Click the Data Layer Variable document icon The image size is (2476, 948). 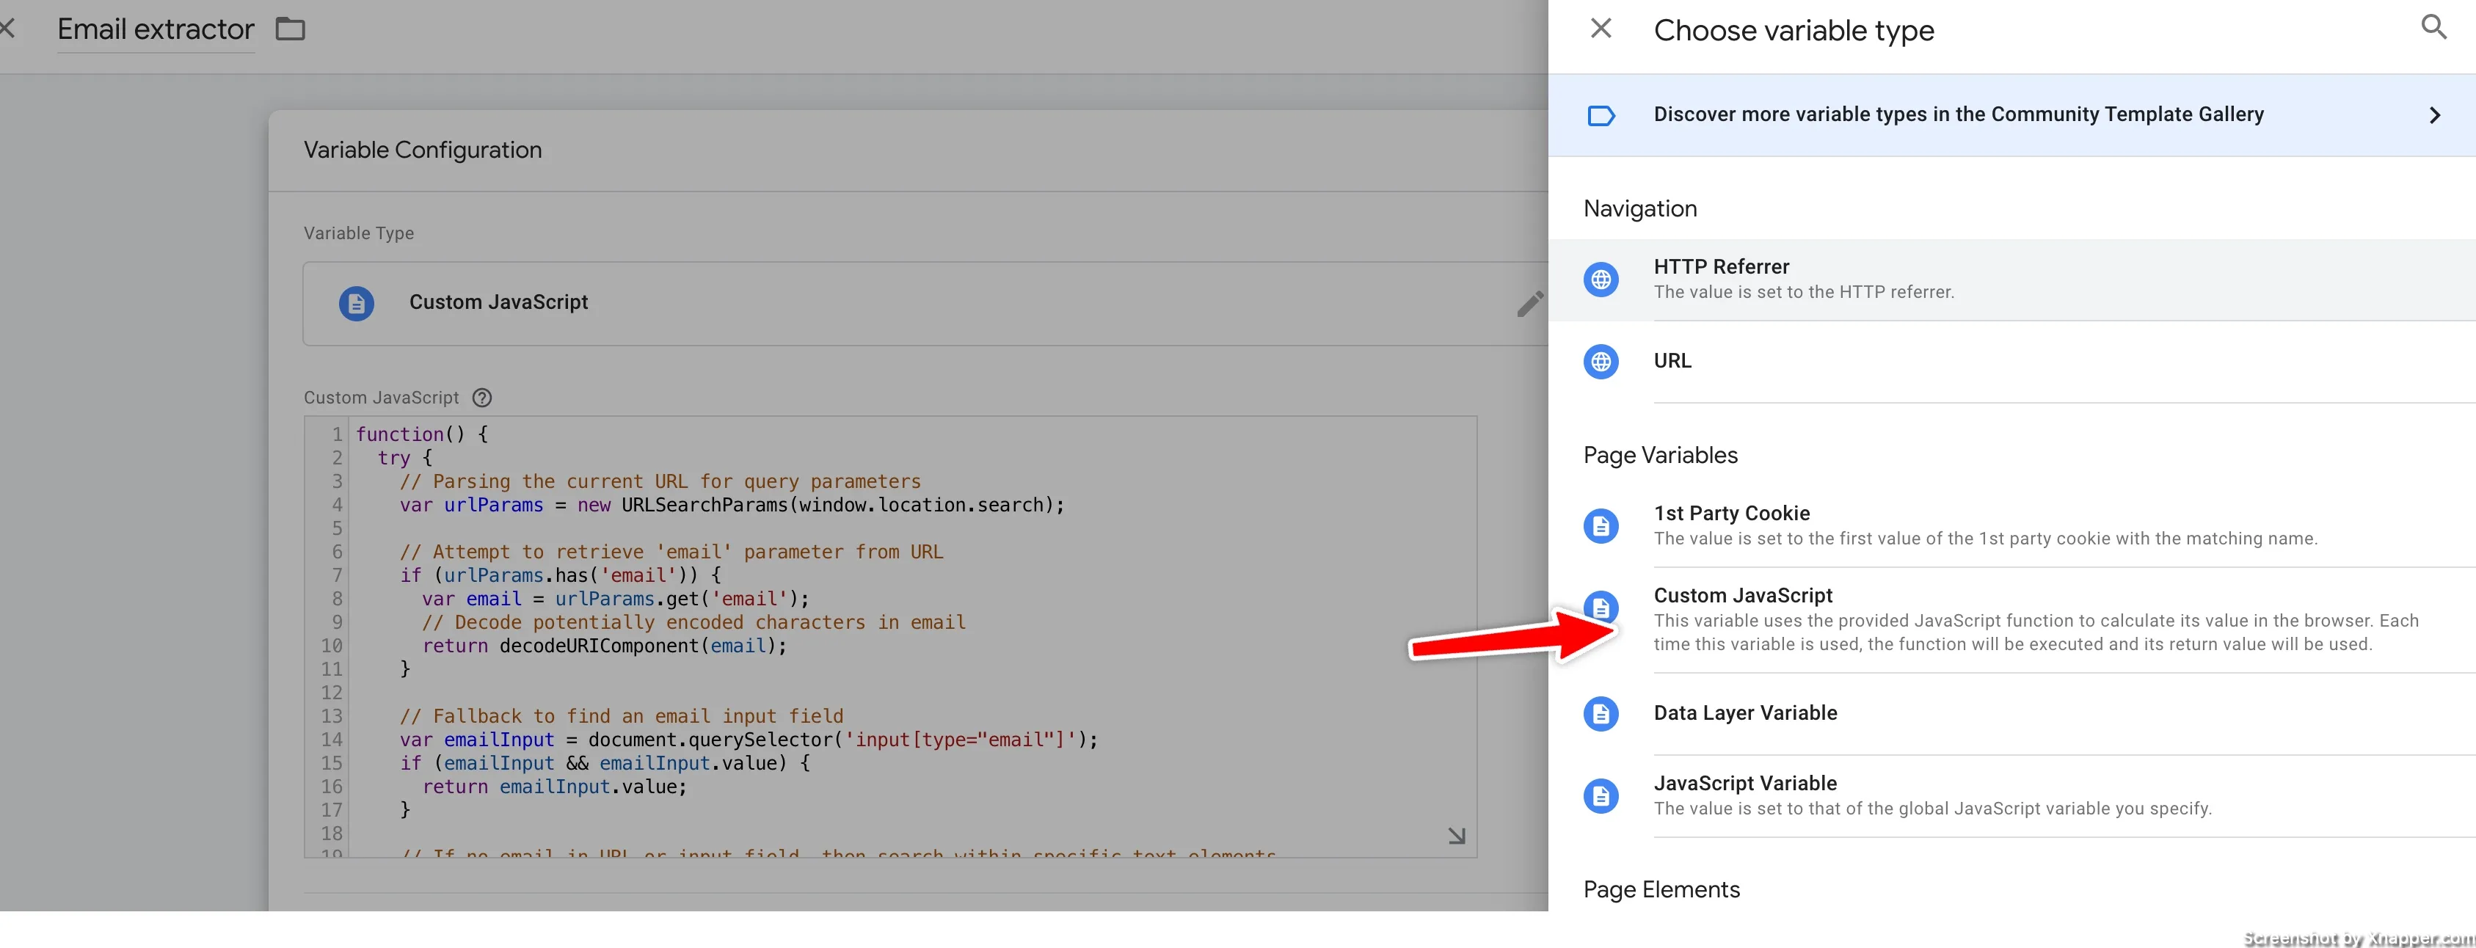pyautogui.click(x=1601, y=713)
